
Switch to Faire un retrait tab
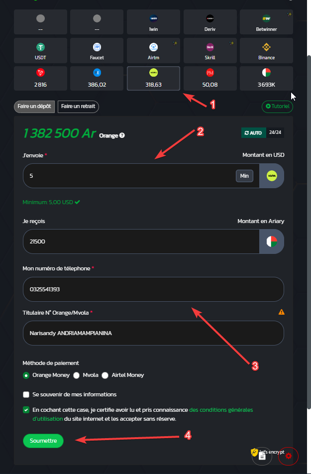coord(78,107)
